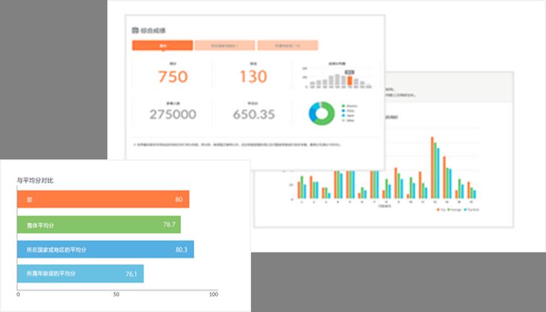Click the blue 所在国家或地区的平均分 bar

[x=105, y=249]
